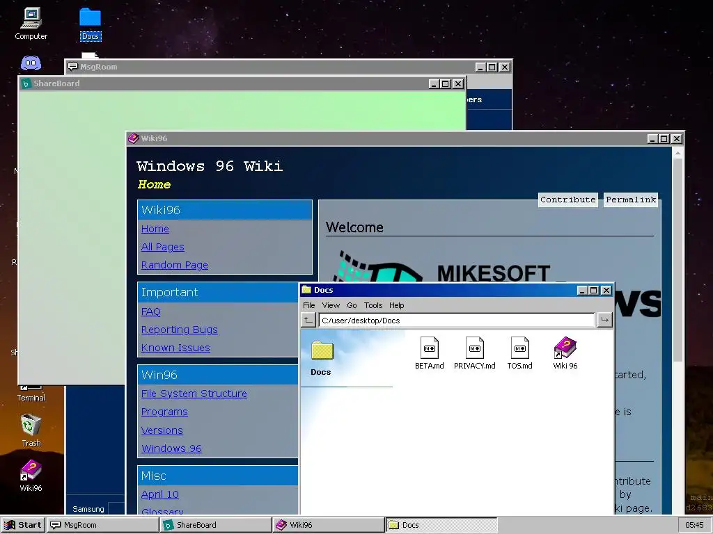
Task: Open the FAQ wiki link
Action: (150, 312)
